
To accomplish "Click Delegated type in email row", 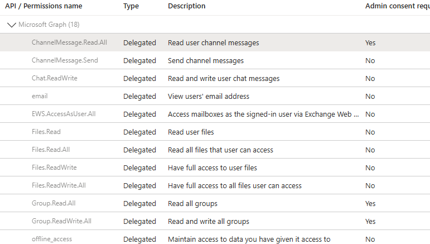I will [x=139, y=97].
